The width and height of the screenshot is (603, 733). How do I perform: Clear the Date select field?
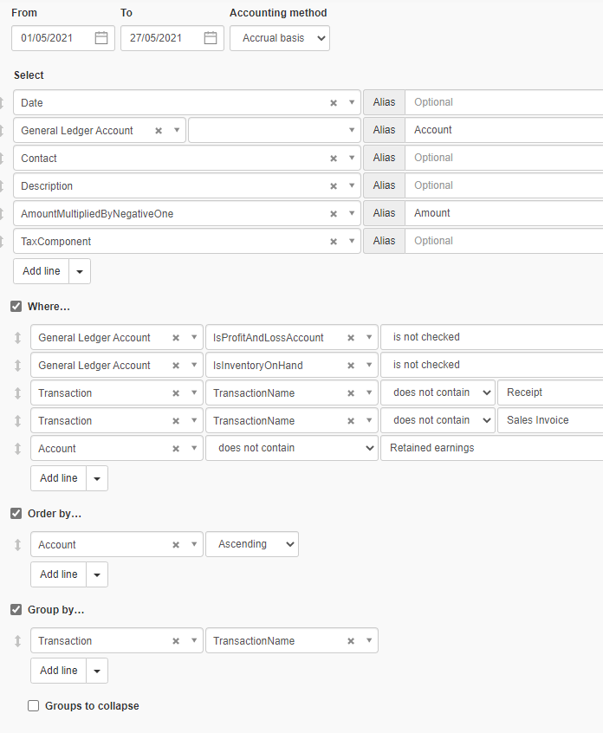point(334,103)
